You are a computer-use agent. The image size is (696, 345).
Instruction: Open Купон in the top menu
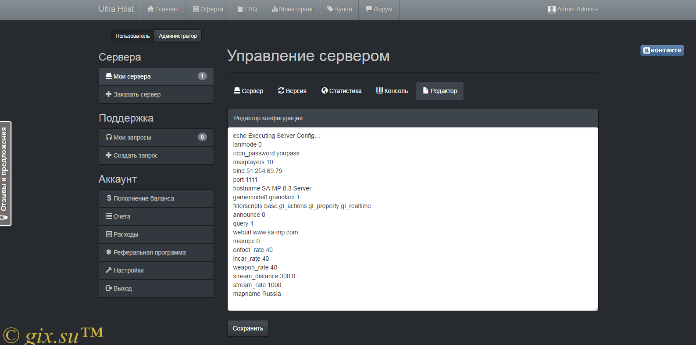click(339, 9)
